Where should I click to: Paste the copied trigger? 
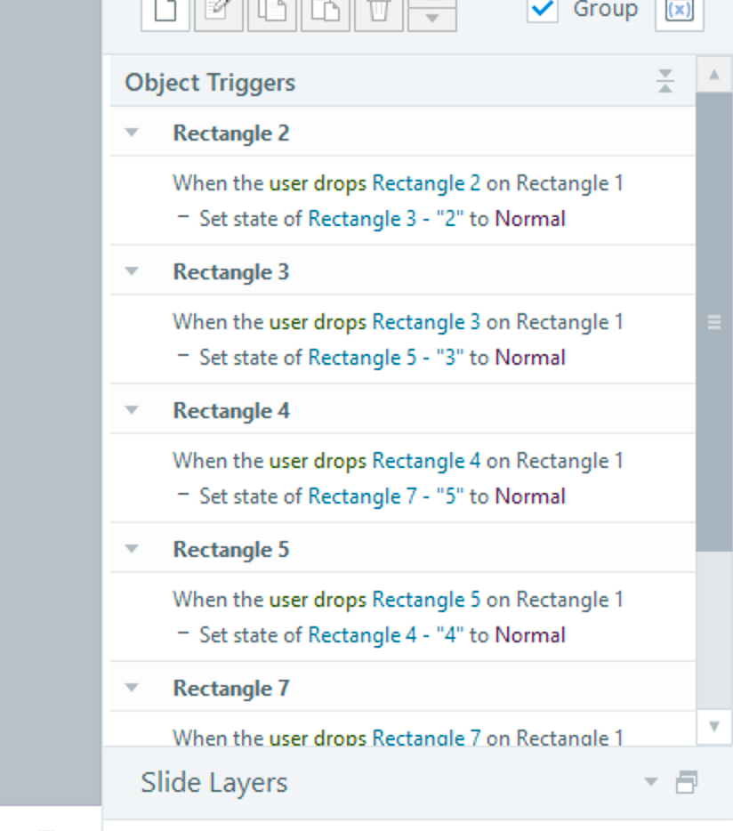click(326, 12)
